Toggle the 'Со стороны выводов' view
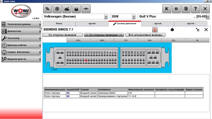Viewport: 212px width, 119px height. [62, 35]
